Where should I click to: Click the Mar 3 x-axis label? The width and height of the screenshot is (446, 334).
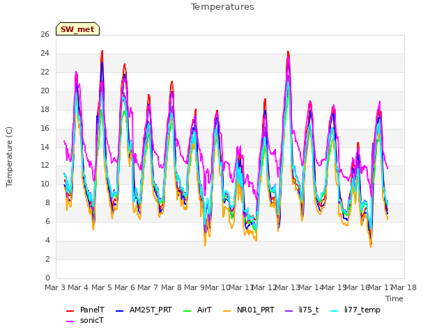click(55, 287)
